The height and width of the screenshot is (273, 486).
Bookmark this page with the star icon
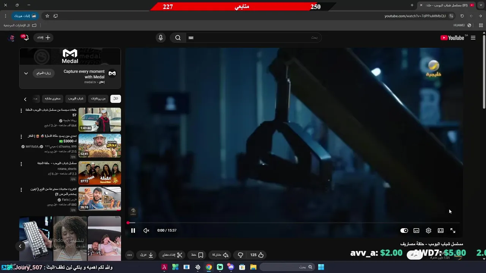[47, 16]
